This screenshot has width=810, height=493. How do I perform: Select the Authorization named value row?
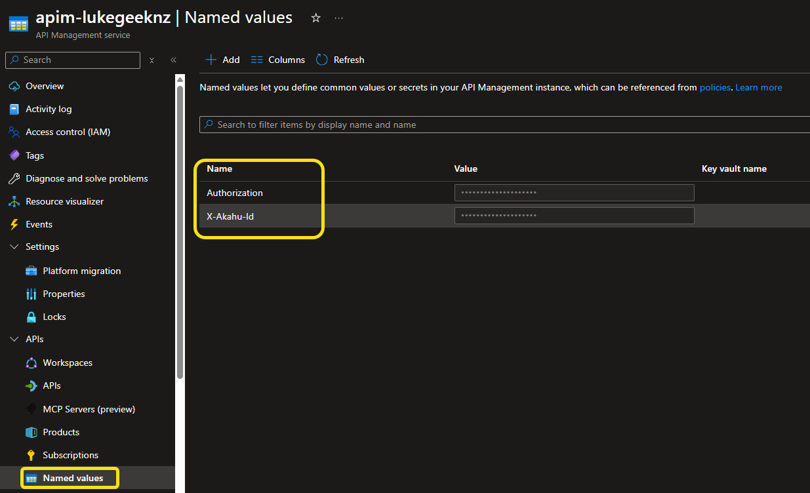pos(504,193)
